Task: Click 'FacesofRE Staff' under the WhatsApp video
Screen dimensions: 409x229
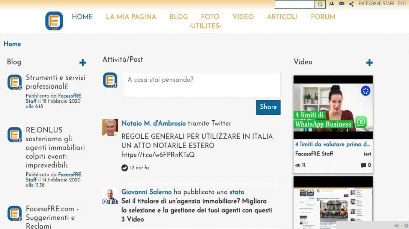Action: click(x=314, y=154)
